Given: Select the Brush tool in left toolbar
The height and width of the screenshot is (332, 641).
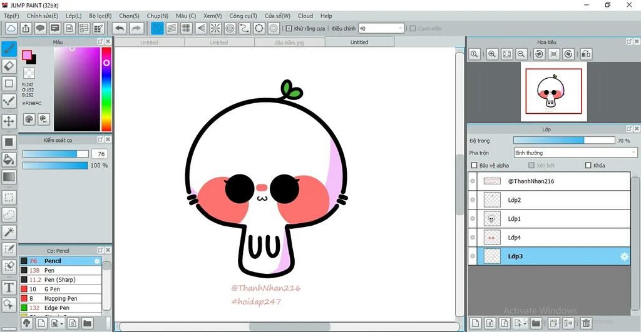Looking at the screenshot, I should point(9,49).
